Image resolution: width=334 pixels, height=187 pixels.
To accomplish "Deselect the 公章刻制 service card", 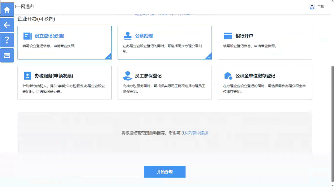I will (165, 42).
